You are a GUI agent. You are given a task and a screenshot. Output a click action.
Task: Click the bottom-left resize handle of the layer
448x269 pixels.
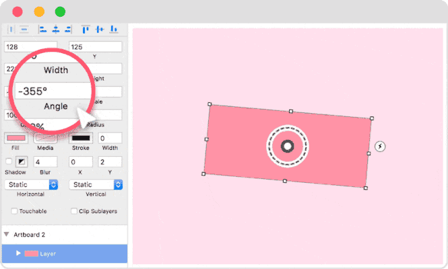[x=203, y=174]
